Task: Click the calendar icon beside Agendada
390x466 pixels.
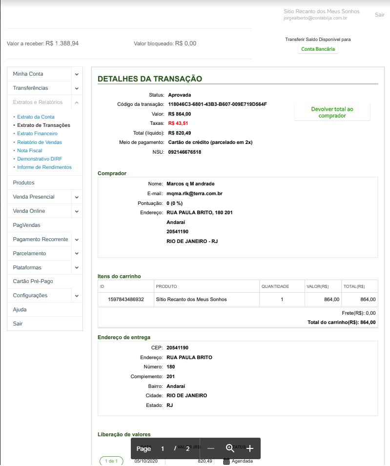Action: [x=226, y=461]
